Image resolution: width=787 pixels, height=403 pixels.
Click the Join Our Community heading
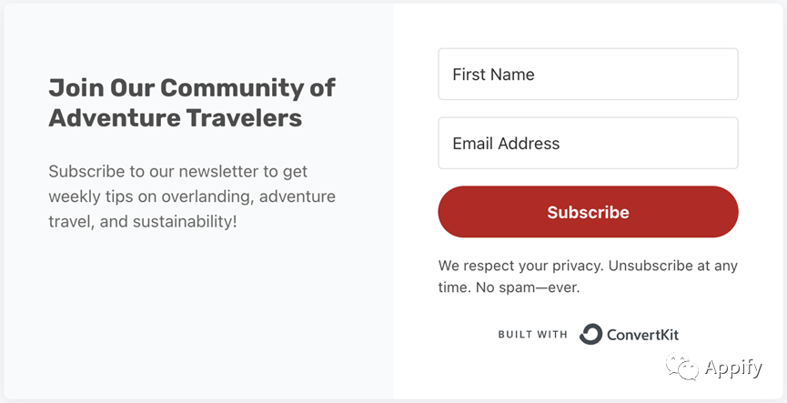(x=192, y=87)
